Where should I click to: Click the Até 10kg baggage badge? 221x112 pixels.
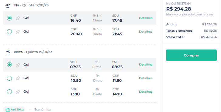pyautogui.click(x=14, y=110)
